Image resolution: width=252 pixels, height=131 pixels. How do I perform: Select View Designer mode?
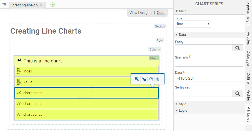click(x=141, y=12)
